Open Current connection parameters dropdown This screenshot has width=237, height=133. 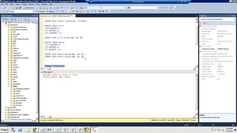tap(234, 19)
